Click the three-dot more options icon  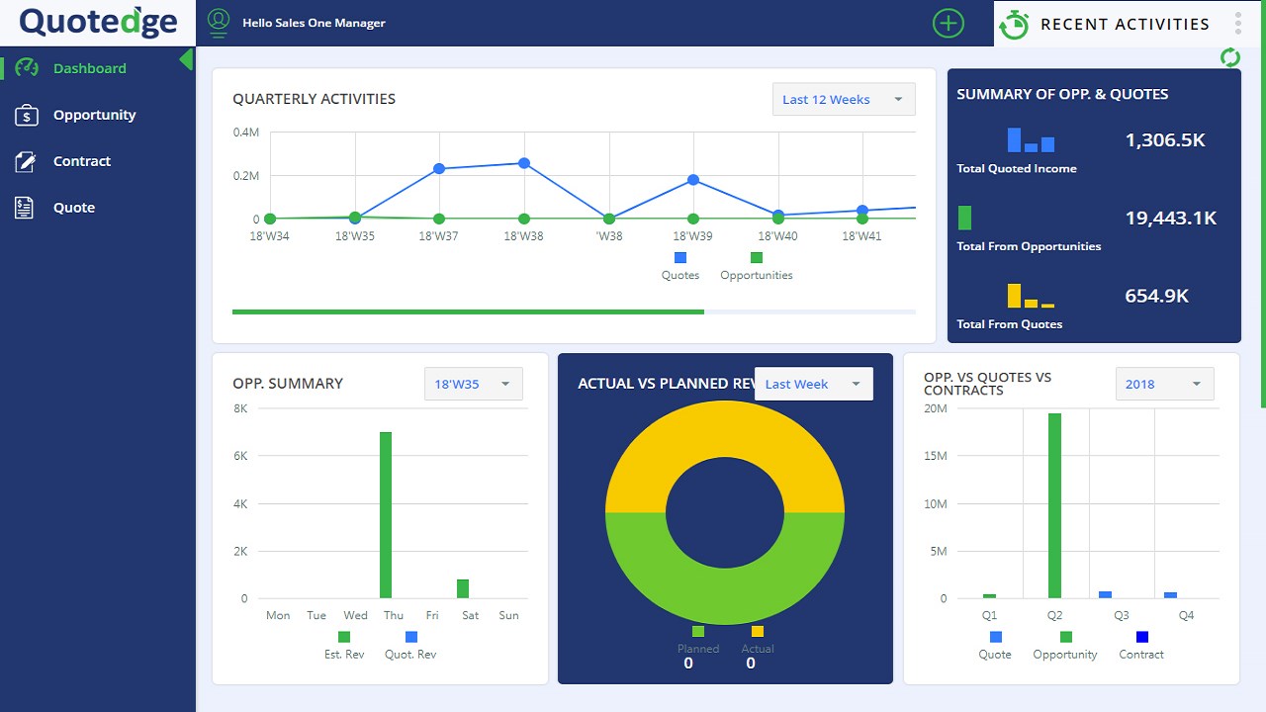pos(1238,24)
